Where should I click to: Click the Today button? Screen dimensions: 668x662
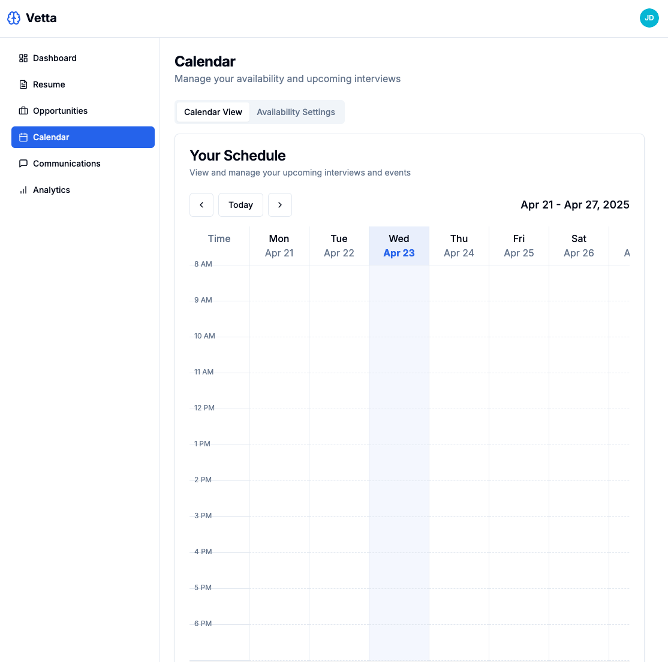point(240,204)
